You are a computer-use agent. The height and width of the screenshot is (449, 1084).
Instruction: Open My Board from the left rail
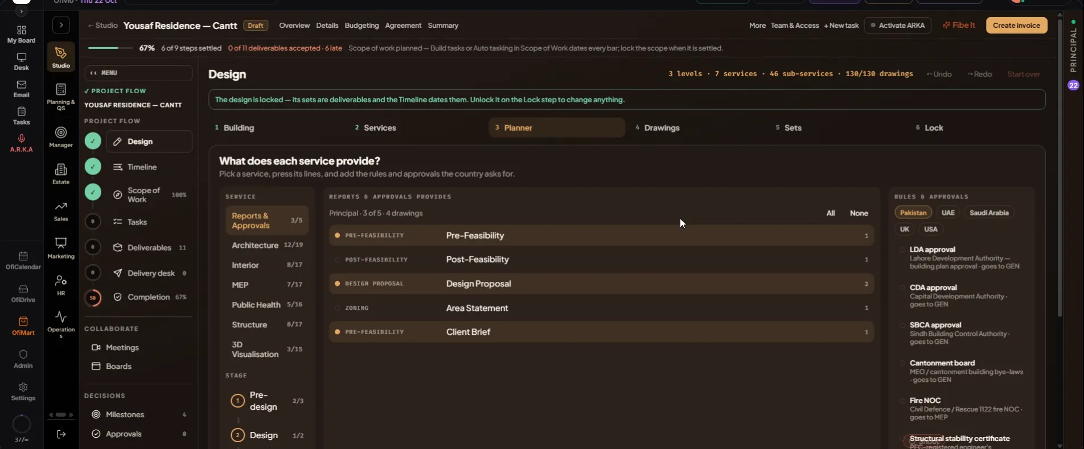point(22,34)
